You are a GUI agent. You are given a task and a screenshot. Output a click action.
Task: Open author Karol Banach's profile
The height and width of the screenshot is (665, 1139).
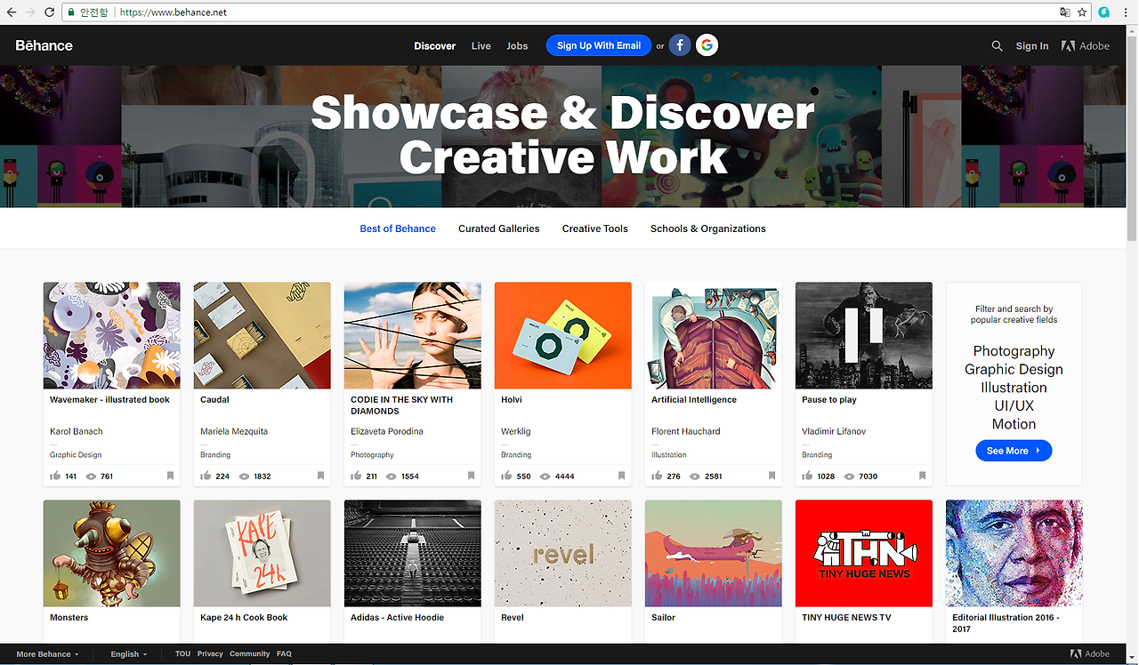(77, 431)
